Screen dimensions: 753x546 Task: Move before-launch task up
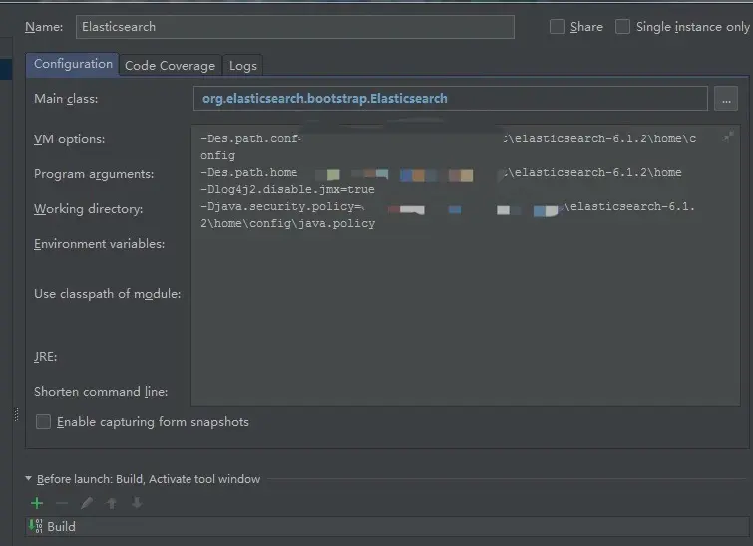click(x=112, y=503)
